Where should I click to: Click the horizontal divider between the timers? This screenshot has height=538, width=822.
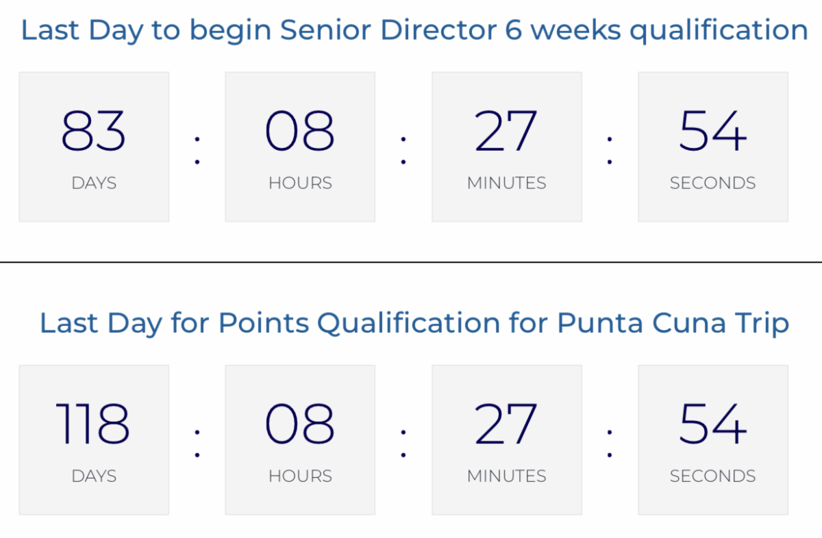pyautogui.click(x=411, y=261)
